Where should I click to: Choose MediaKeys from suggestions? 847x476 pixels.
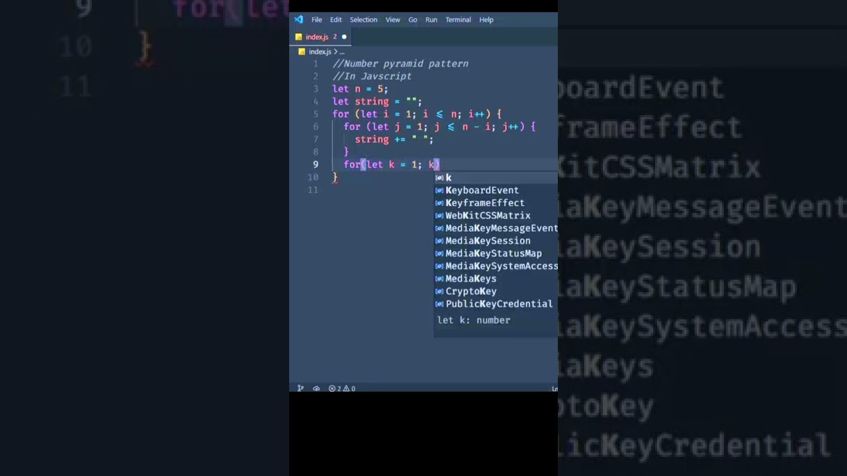point(496,278)
